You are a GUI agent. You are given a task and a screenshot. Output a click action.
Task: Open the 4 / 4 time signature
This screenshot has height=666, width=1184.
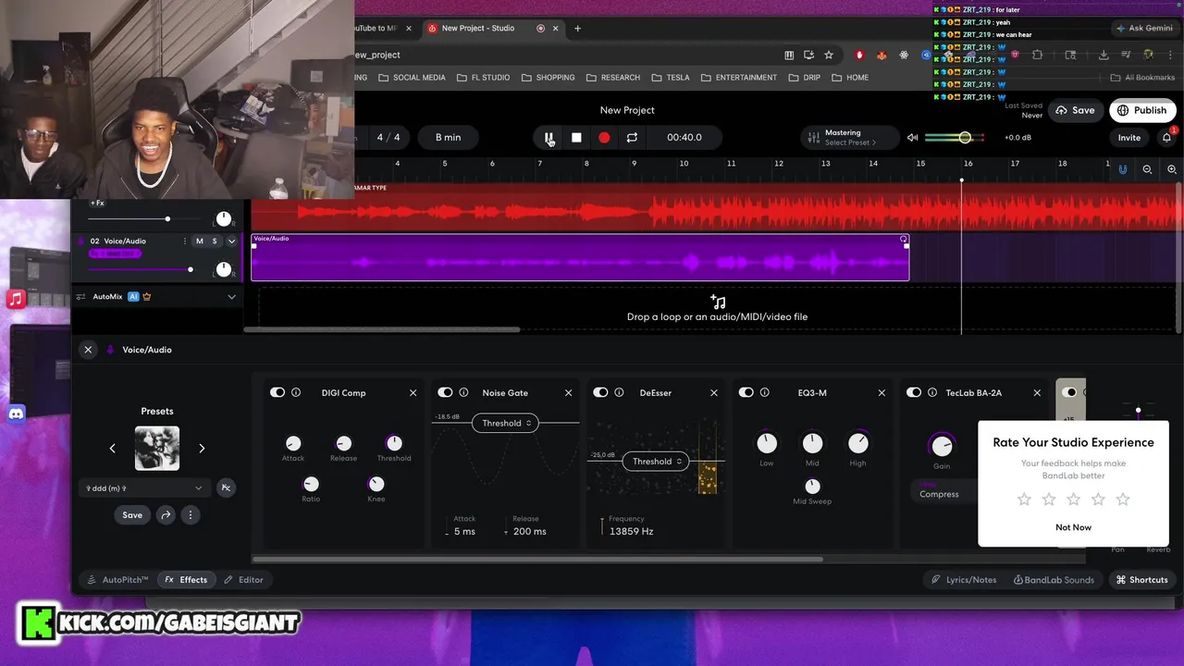[388, 137]
